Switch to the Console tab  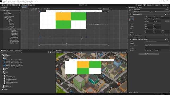(x=10, y=50)
